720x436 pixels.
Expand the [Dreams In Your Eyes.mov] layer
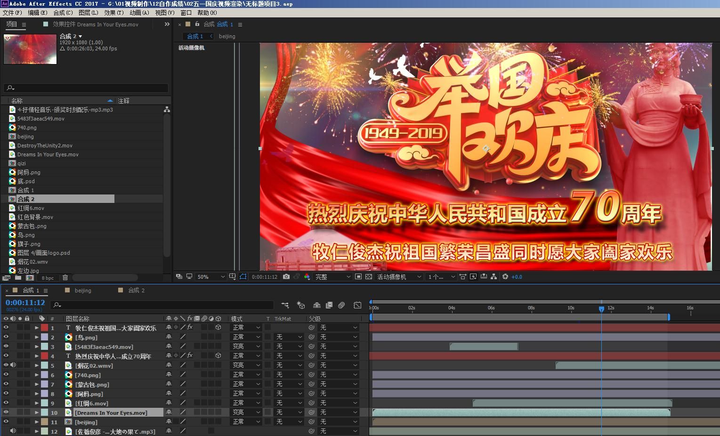tap(36, 412)
